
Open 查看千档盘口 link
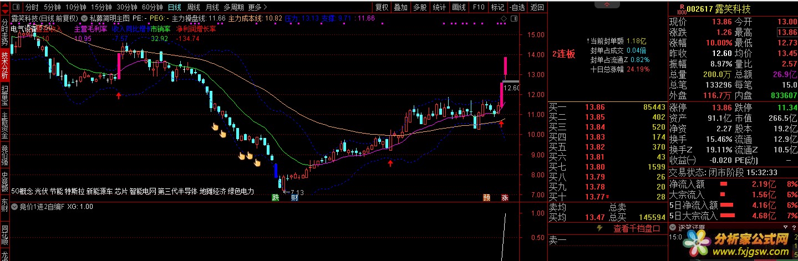636,228
